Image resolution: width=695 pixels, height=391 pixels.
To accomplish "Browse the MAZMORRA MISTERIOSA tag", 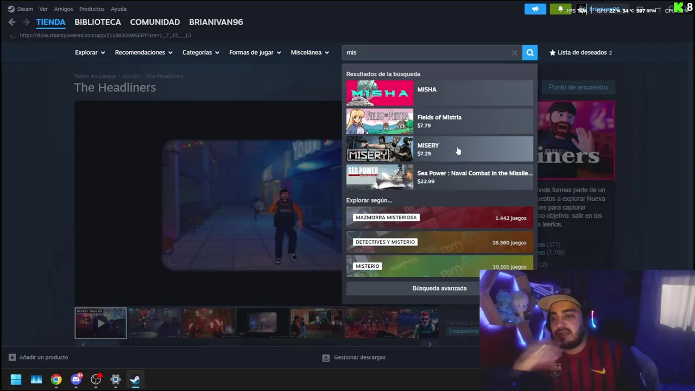I will pos(440,218).
